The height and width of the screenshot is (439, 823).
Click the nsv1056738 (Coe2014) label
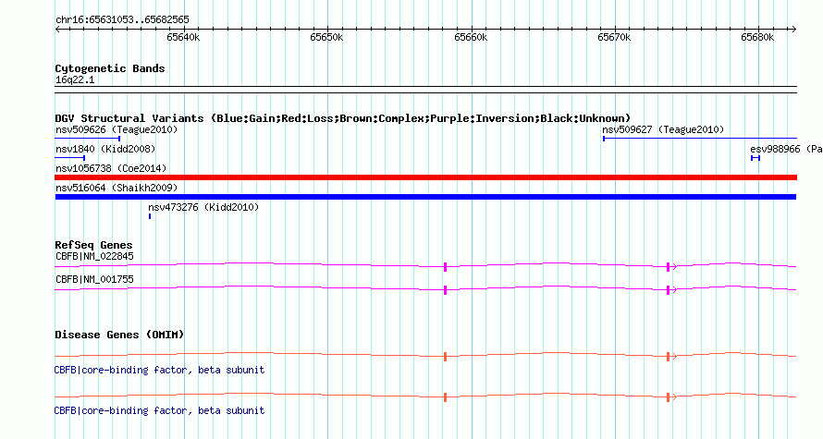(111, 168)
